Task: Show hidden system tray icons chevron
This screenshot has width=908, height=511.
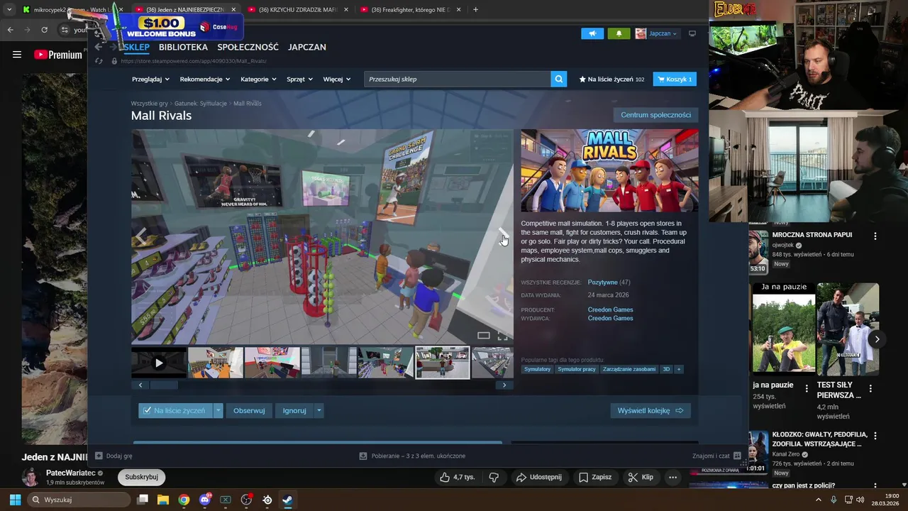Action: pos(819,500)
